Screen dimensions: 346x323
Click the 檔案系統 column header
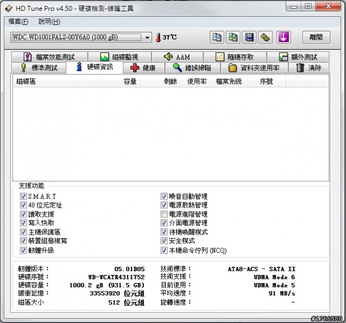click(229, 82)
